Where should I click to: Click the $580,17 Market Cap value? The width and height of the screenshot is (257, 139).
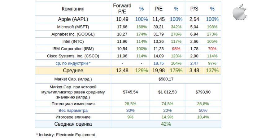pyautogui.click(x=166, y=79)
